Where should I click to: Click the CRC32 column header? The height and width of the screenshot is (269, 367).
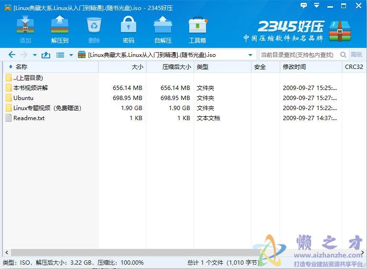[x=354, y=67]
